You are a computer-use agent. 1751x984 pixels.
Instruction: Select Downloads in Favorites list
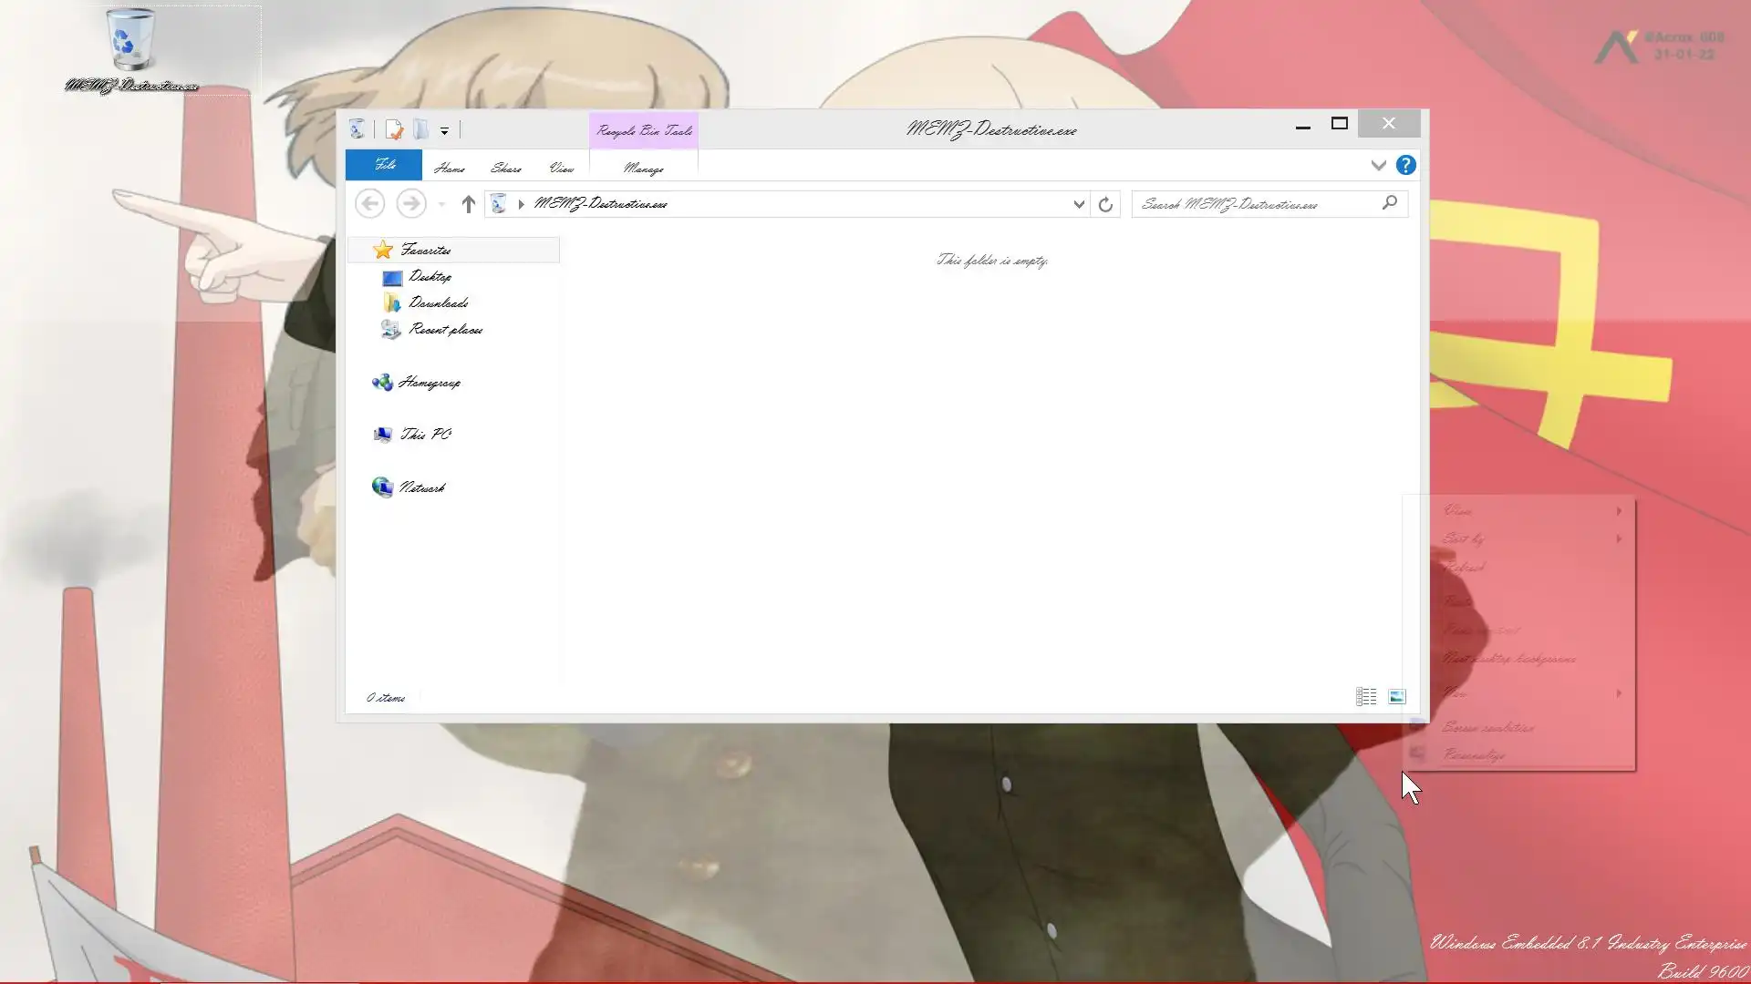point(438,302)
